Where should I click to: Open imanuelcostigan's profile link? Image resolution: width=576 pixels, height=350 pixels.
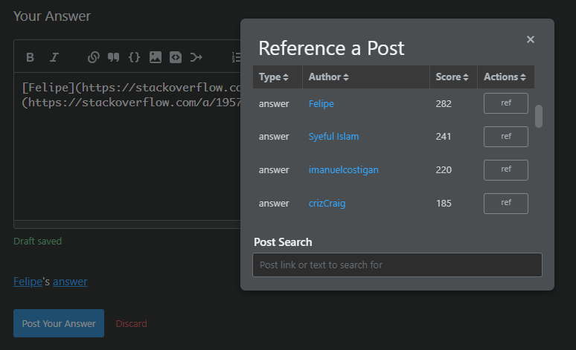pyautogui.click(x=343, y=169)
